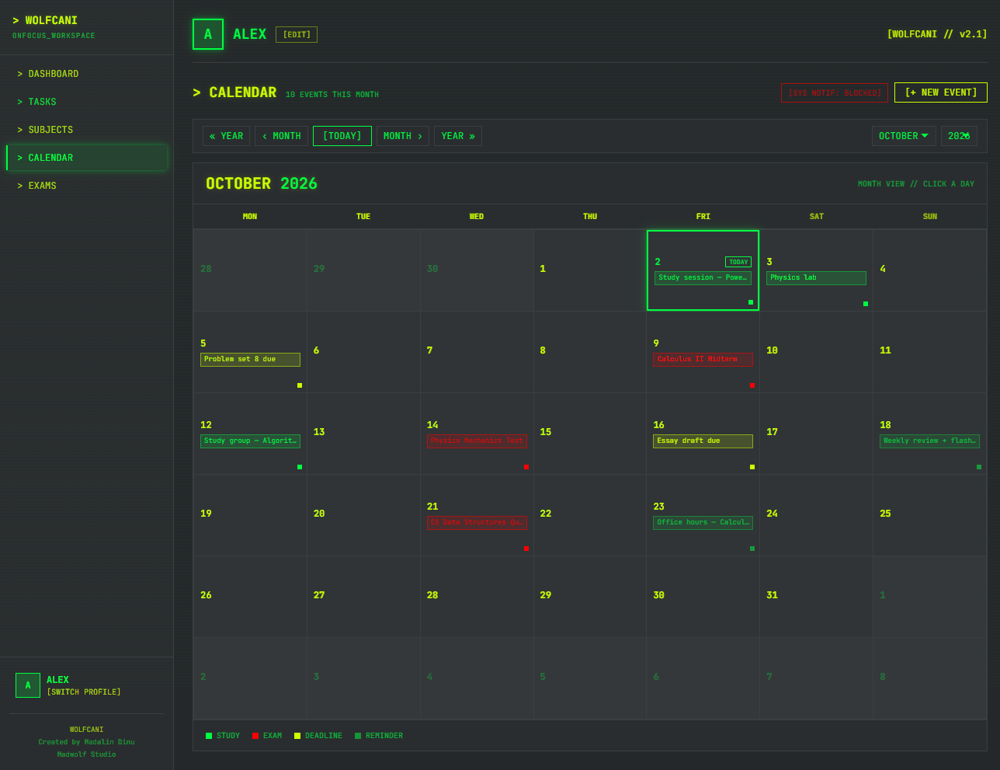
Task: Go to Dashboard in sidebar
Action: click(87, 74)
